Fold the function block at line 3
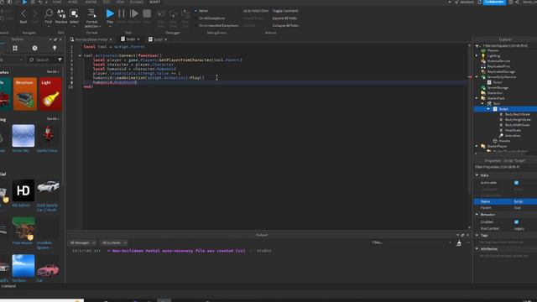Screen dimensions: 537x302 80,55
